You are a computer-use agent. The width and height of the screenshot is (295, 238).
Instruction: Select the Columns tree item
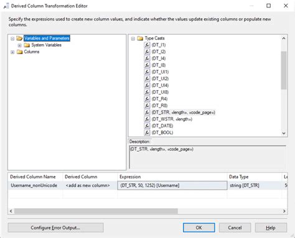click(x=32, y=52)
